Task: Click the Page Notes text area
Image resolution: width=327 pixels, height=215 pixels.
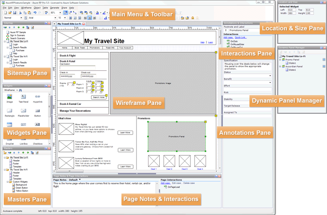Action: (104, 194)
